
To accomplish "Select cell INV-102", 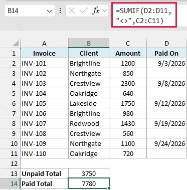I will pos(44,73).
